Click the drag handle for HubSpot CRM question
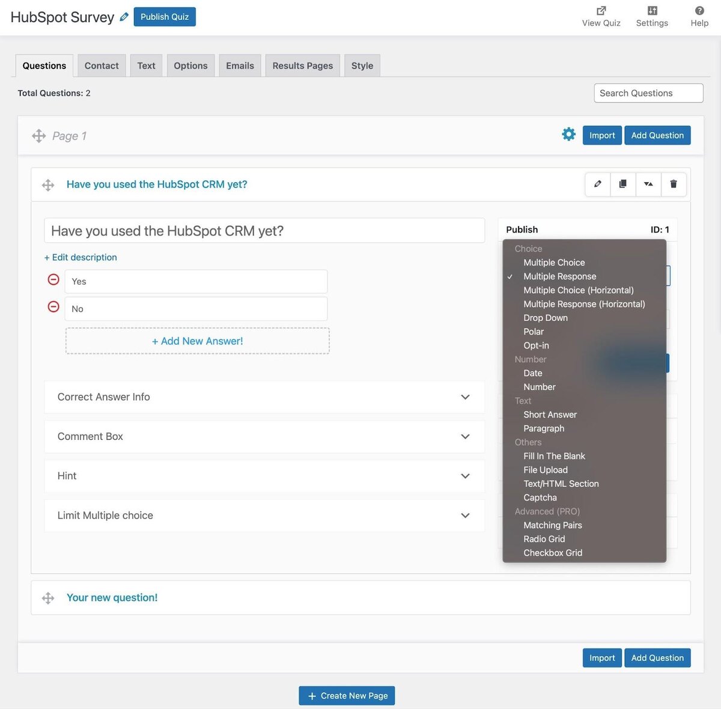This screenshot has width=721, height=709. (48, 185)
